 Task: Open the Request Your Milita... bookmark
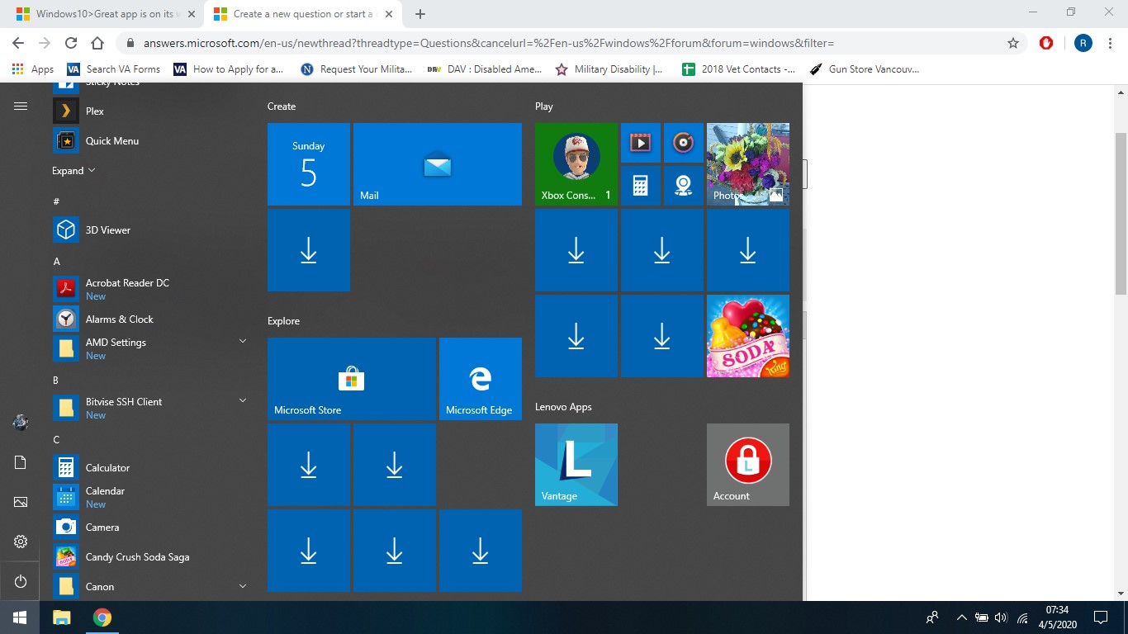[357, 69]
